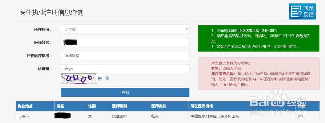Open the 详细 link for 北京市 row

pos(301,116)
